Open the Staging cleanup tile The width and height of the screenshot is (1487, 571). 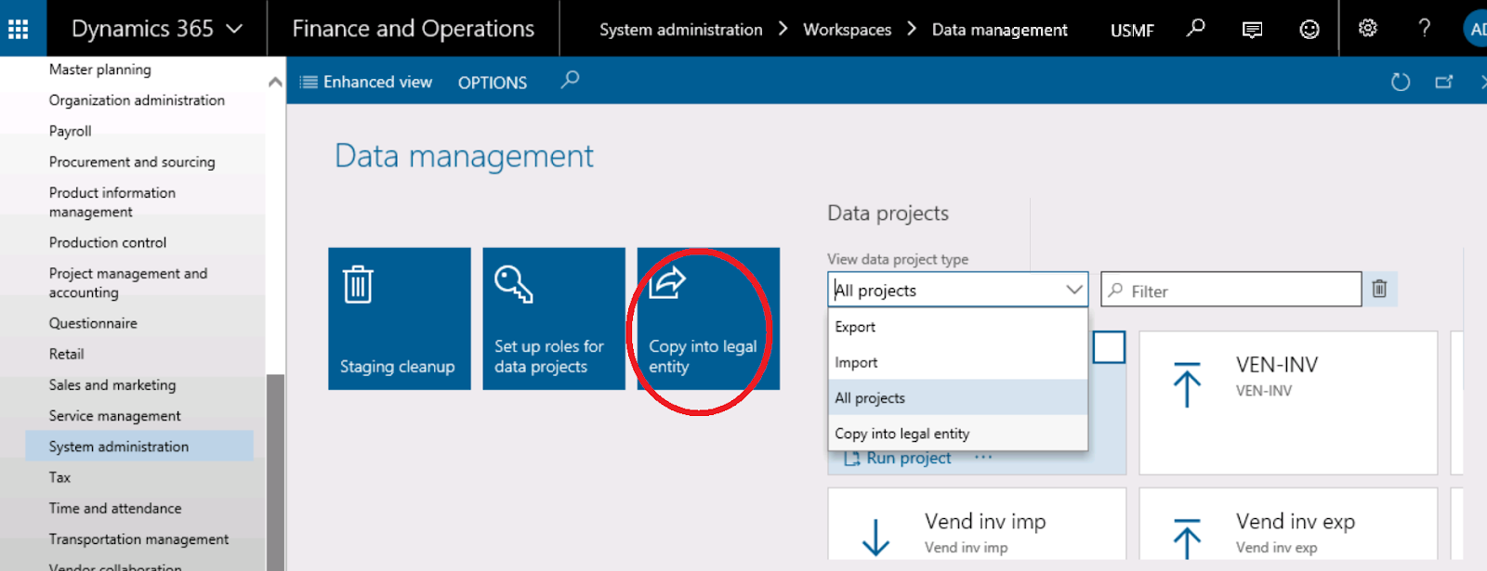[399, 318]
